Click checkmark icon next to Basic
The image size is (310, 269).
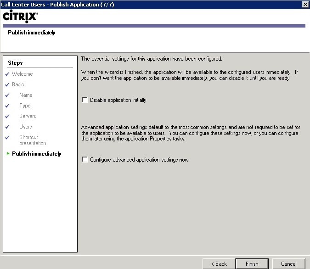pyautogui.click(x=7, y=84)
